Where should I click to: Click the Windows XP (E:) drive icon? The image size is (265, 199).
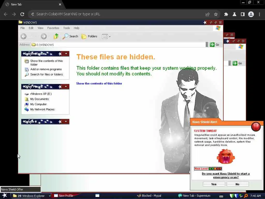click(27, 94)
